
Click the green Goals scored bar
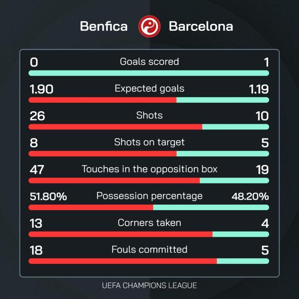point(149,73)
